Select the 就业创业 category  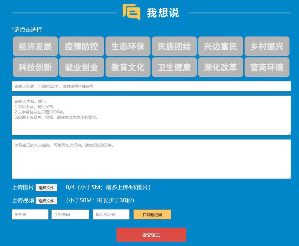point(82,67)
